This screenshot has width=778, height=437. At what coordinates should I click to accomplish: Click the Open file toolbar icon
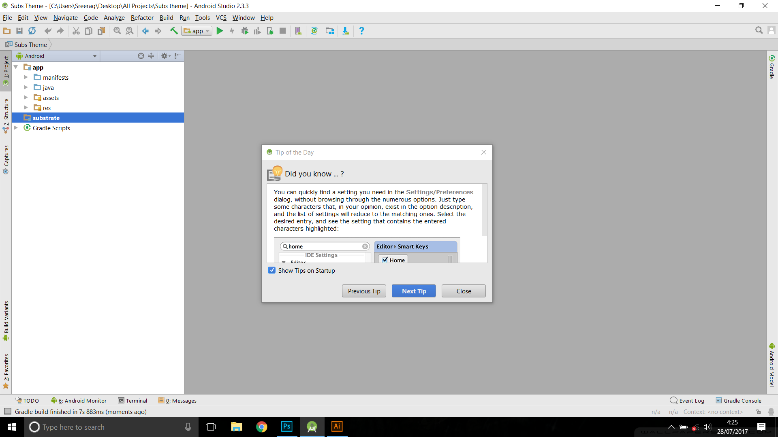tap(7, 31)
